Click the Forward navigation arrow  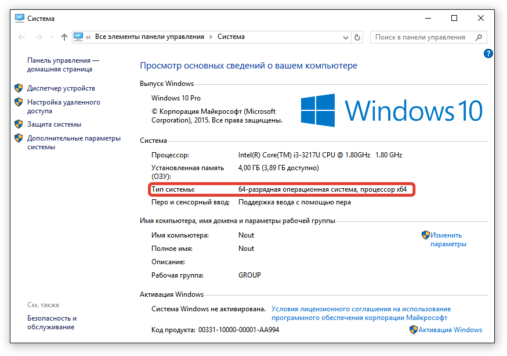coord(38,37)
